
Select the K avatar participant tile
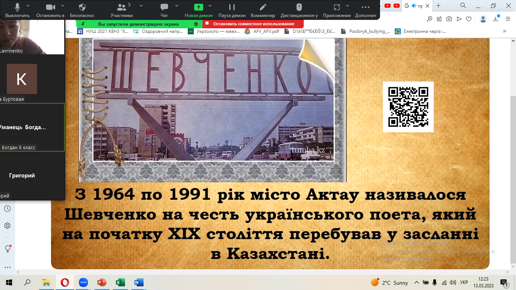coord(22,79)
